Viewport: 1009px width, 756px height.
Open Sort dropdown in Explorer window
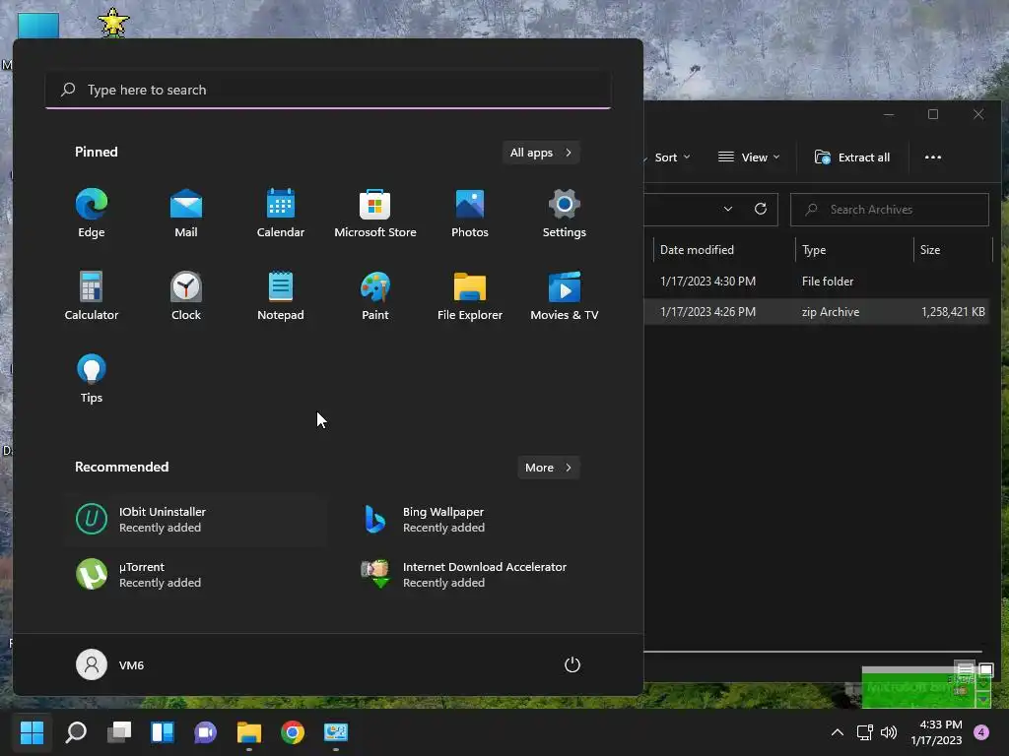(671, 157)
